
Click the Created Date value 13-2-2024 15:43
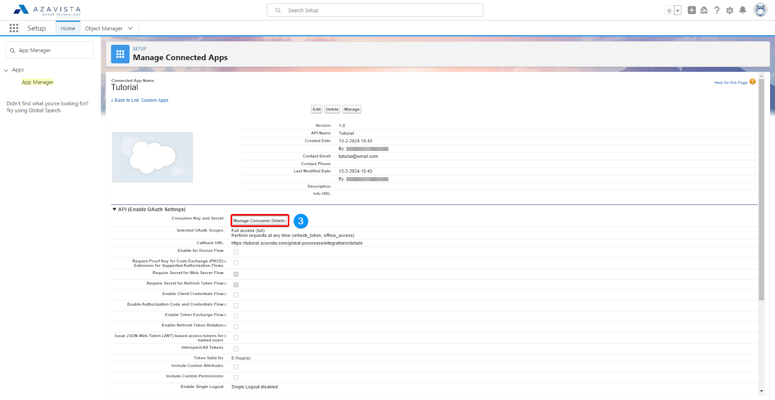point(356,141)
